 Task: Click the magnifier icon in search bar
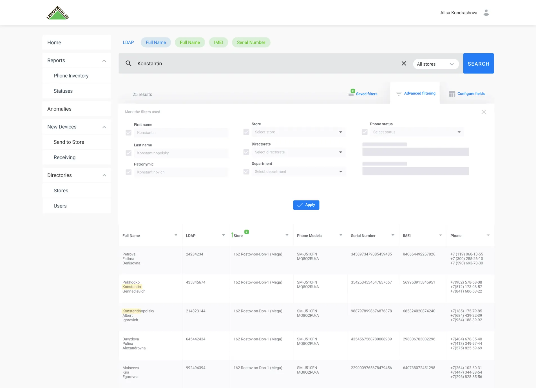coord(128,63)
